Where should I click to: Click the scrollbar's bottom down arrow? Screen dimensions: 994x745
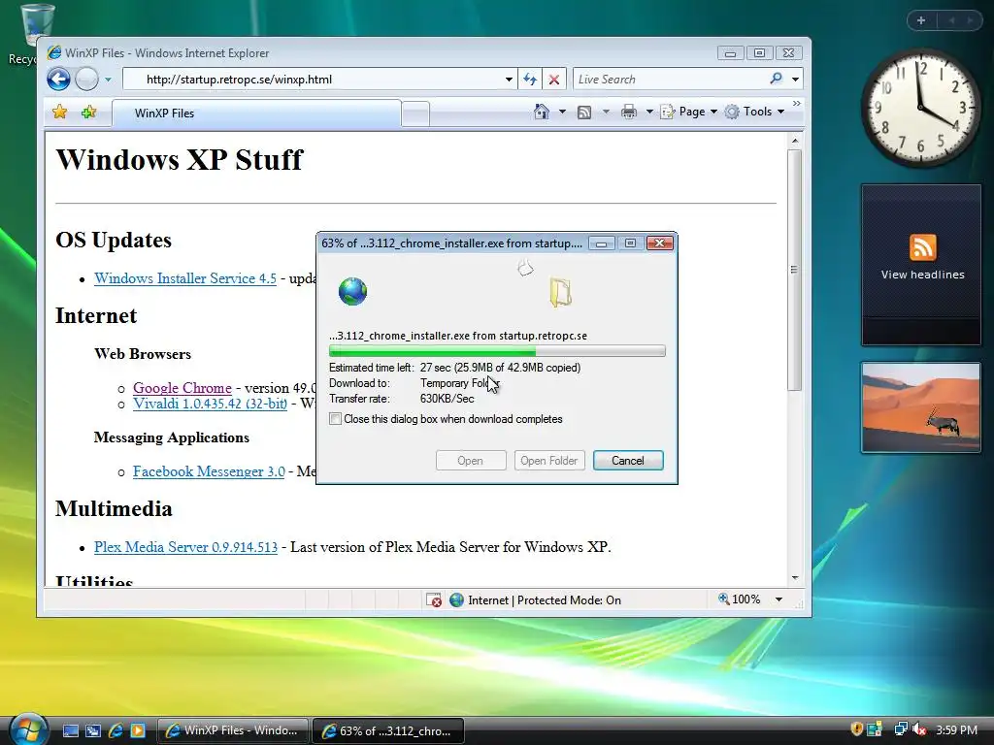coord(794,578)
